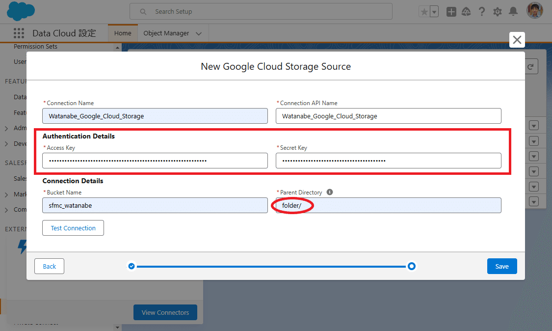The height and width of the screenshot is (331, 552).
Task: Close the New Google Cloud Storage Source dialog
Action: click(517, 40)
